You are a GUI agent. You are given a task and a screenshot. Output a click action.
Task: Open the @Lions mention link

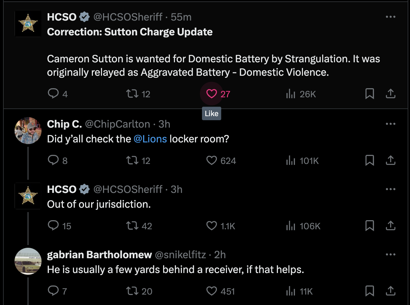point(150,139)
